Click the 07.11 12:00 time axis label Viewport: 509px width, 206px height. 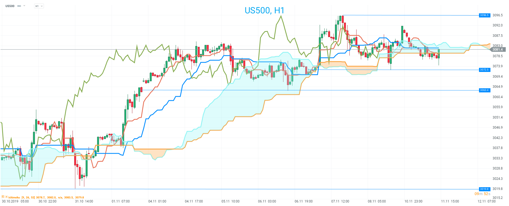340,201
